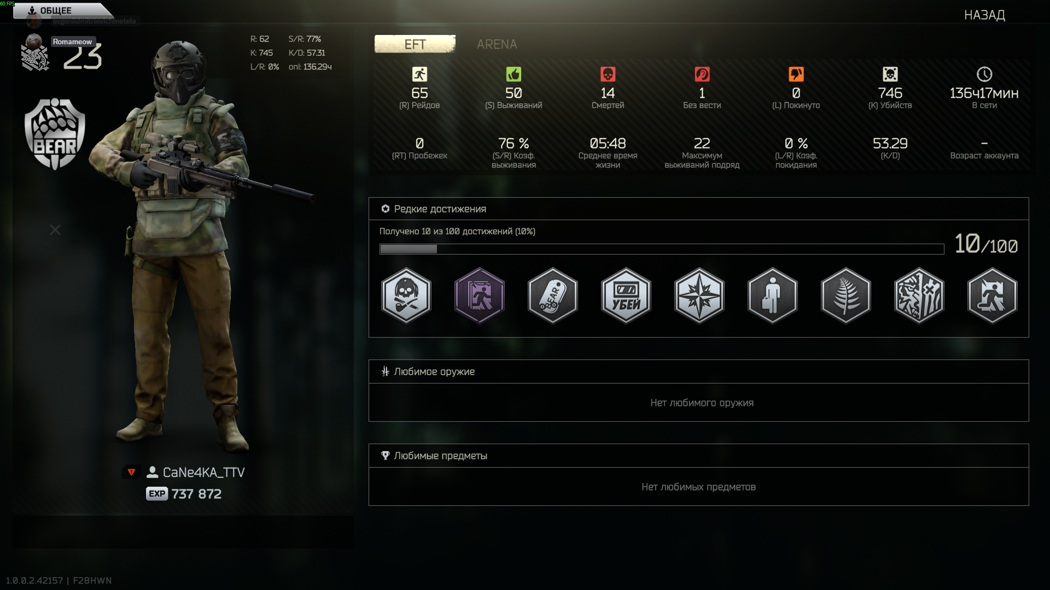Click the achievements progress bar
Screen dimensions: 1050x590
tap(662, 249)
